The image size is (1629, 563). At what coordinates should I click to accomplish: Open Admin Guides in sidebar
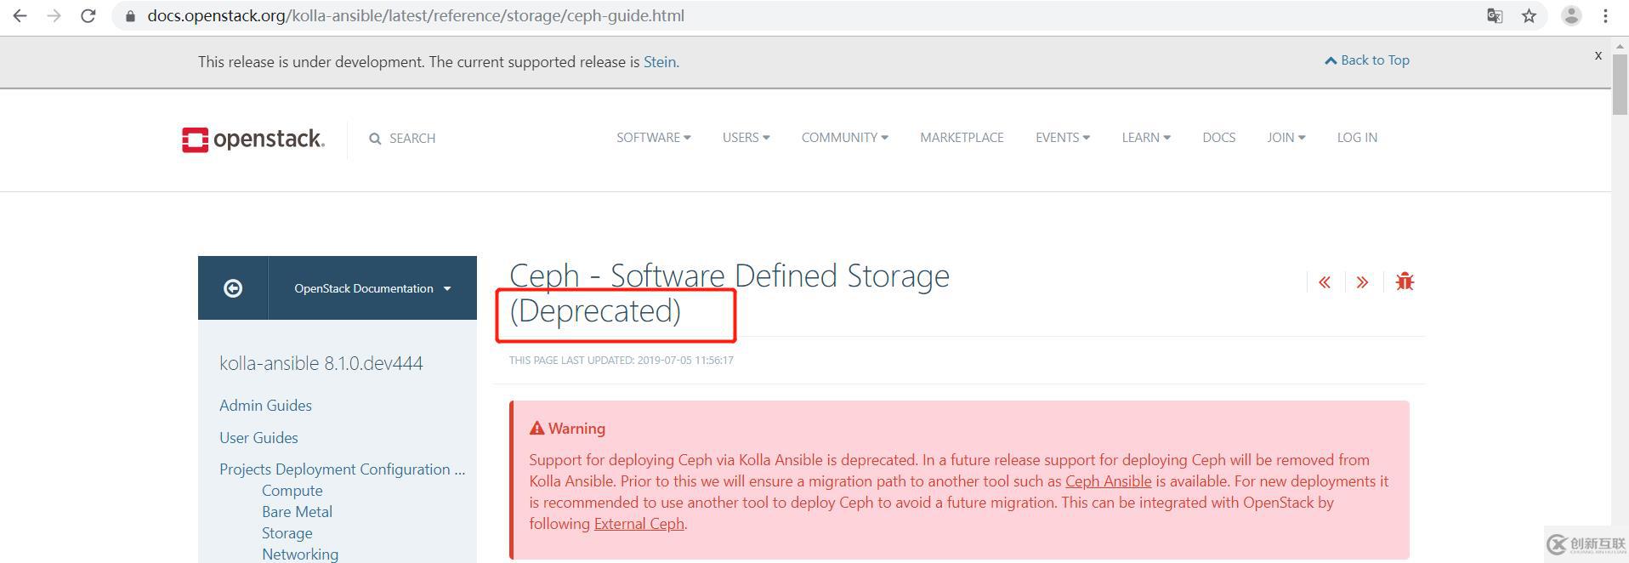point(265,406)
